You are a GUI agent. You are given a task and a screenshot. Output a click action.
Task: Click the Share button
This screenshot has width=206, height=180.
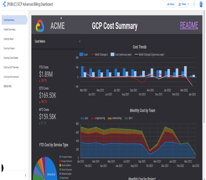click(x=182, y=4)
